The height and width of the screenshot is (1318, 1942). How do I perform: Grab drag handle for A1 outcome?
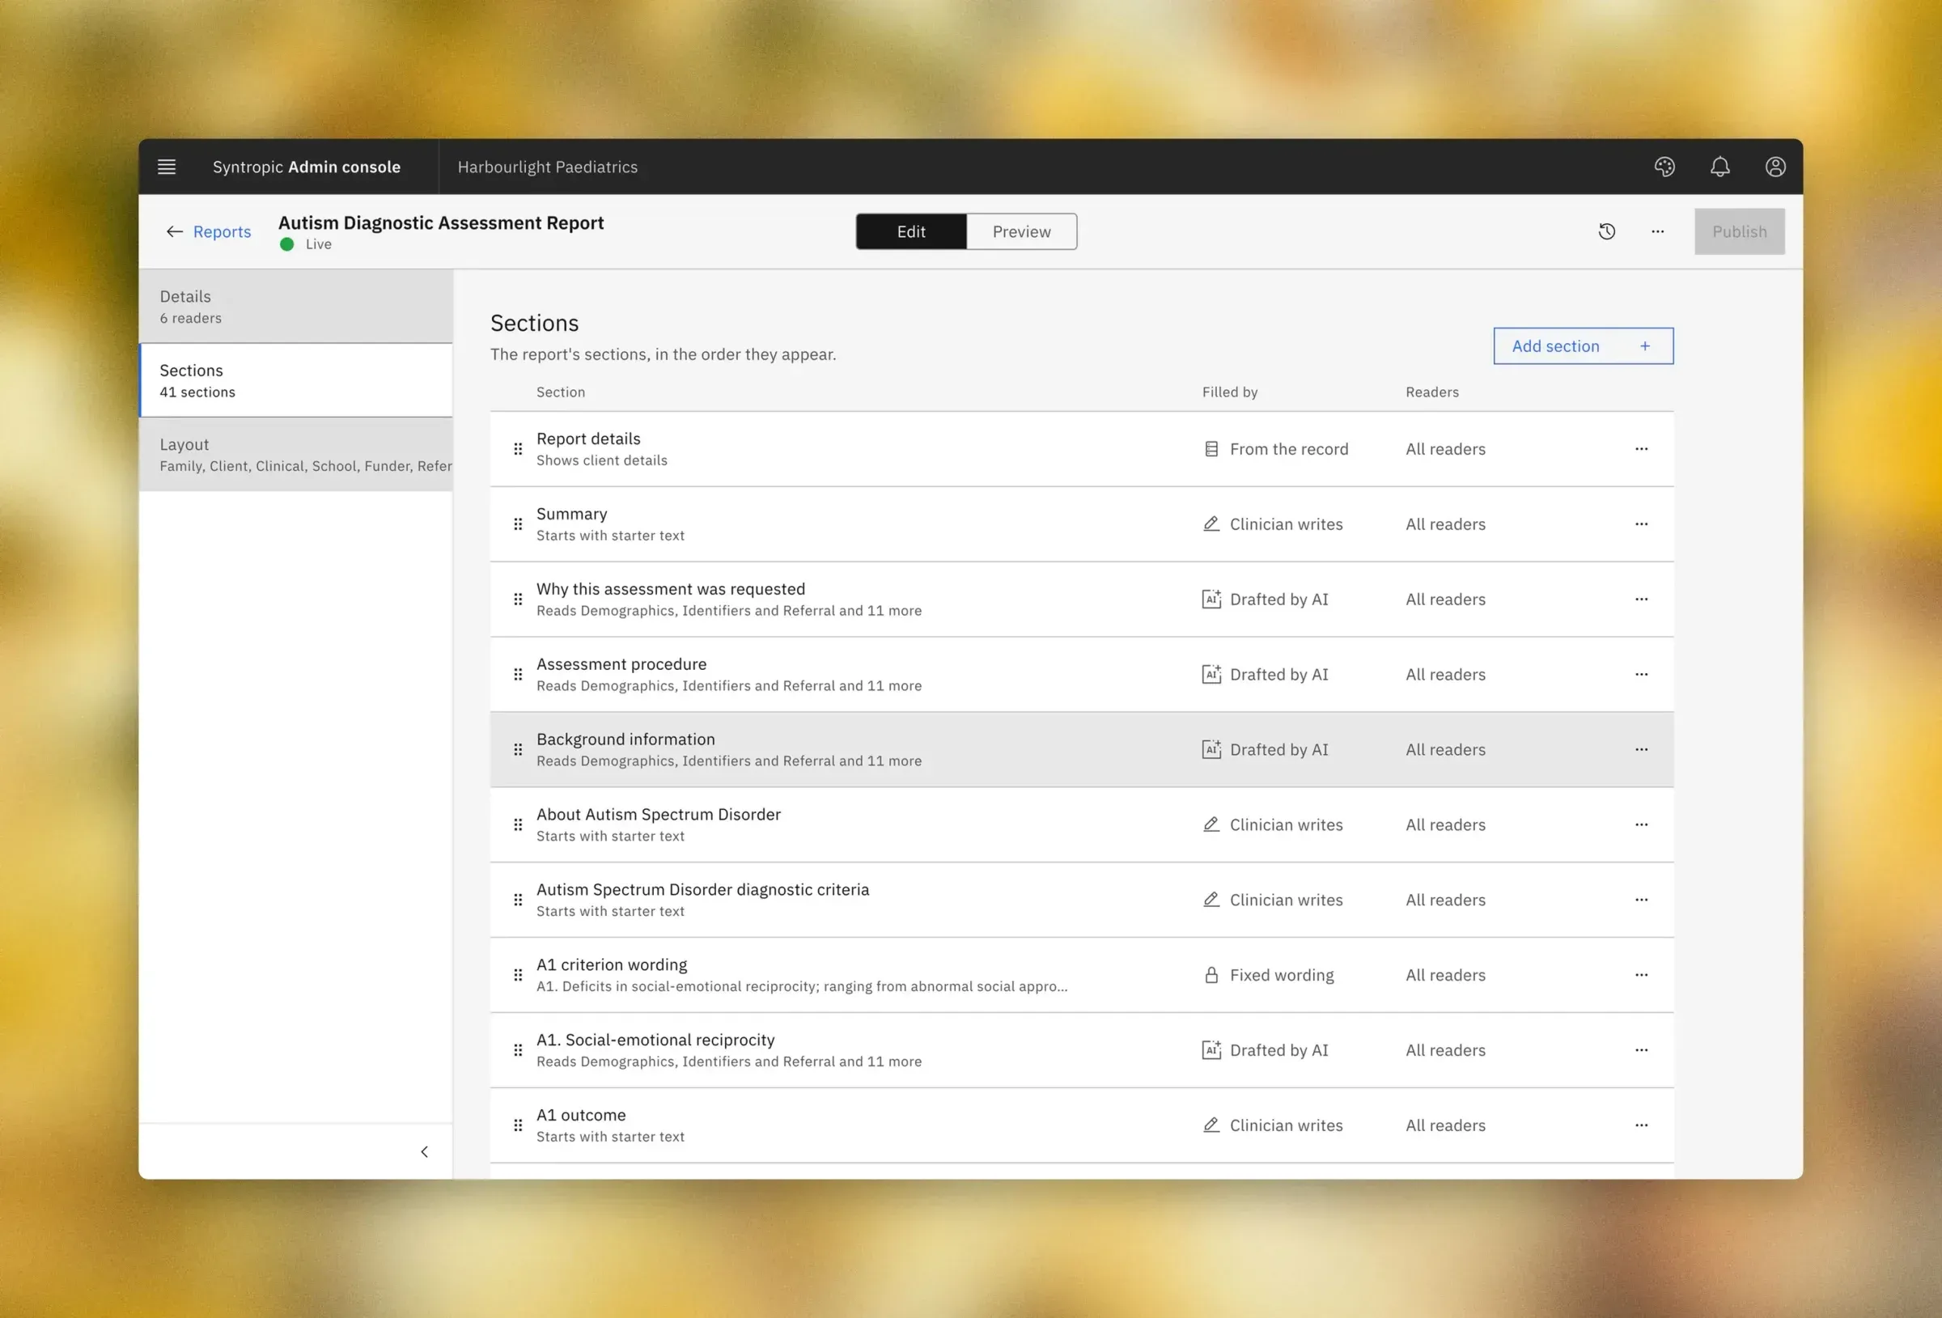pyautogui.click(x=518, y=1125)
